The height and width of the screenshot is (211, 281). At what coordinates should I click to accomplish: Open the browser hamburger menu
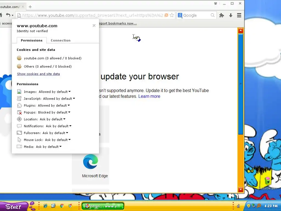pos(239,15)
